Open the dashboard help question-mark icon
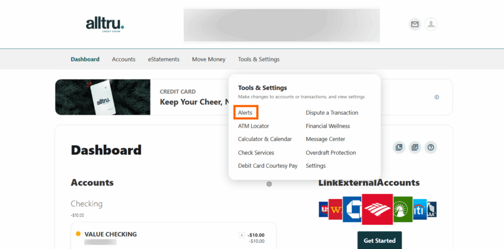504x249 pixels. (x=431, y=148)
